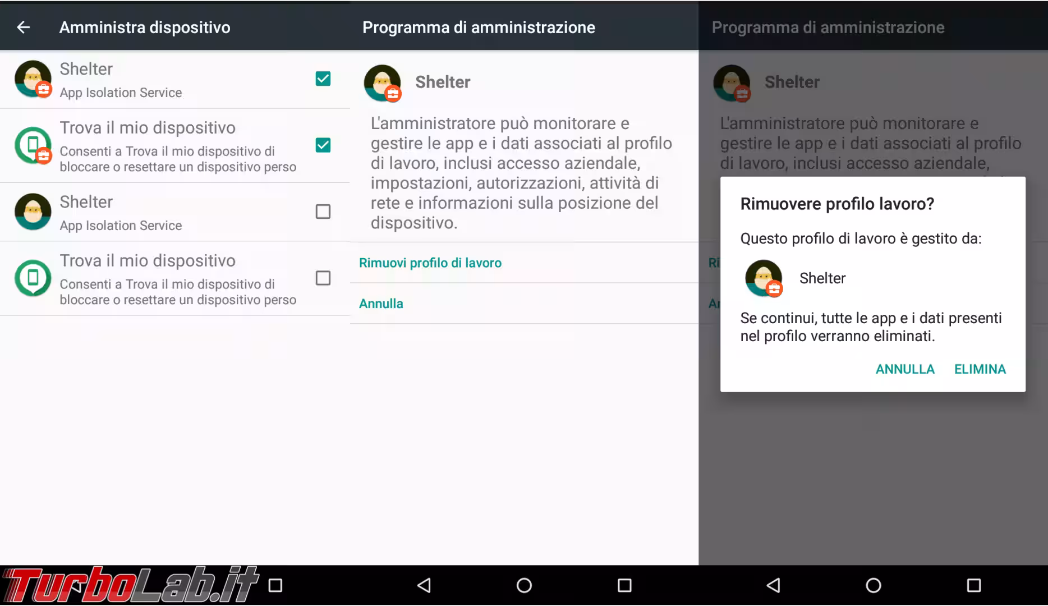Click Annulla under Rimuovi profilo di lavoro
Image resolution: width=1048 pixels, height=606 pixels.
click(x=381, y=304)
